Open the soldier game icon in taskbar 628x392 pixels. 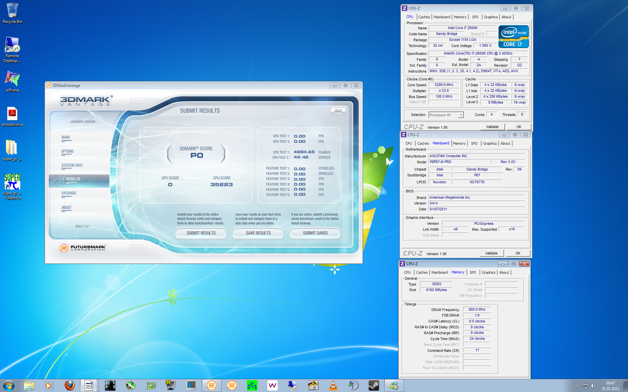(x=110, y=386)
